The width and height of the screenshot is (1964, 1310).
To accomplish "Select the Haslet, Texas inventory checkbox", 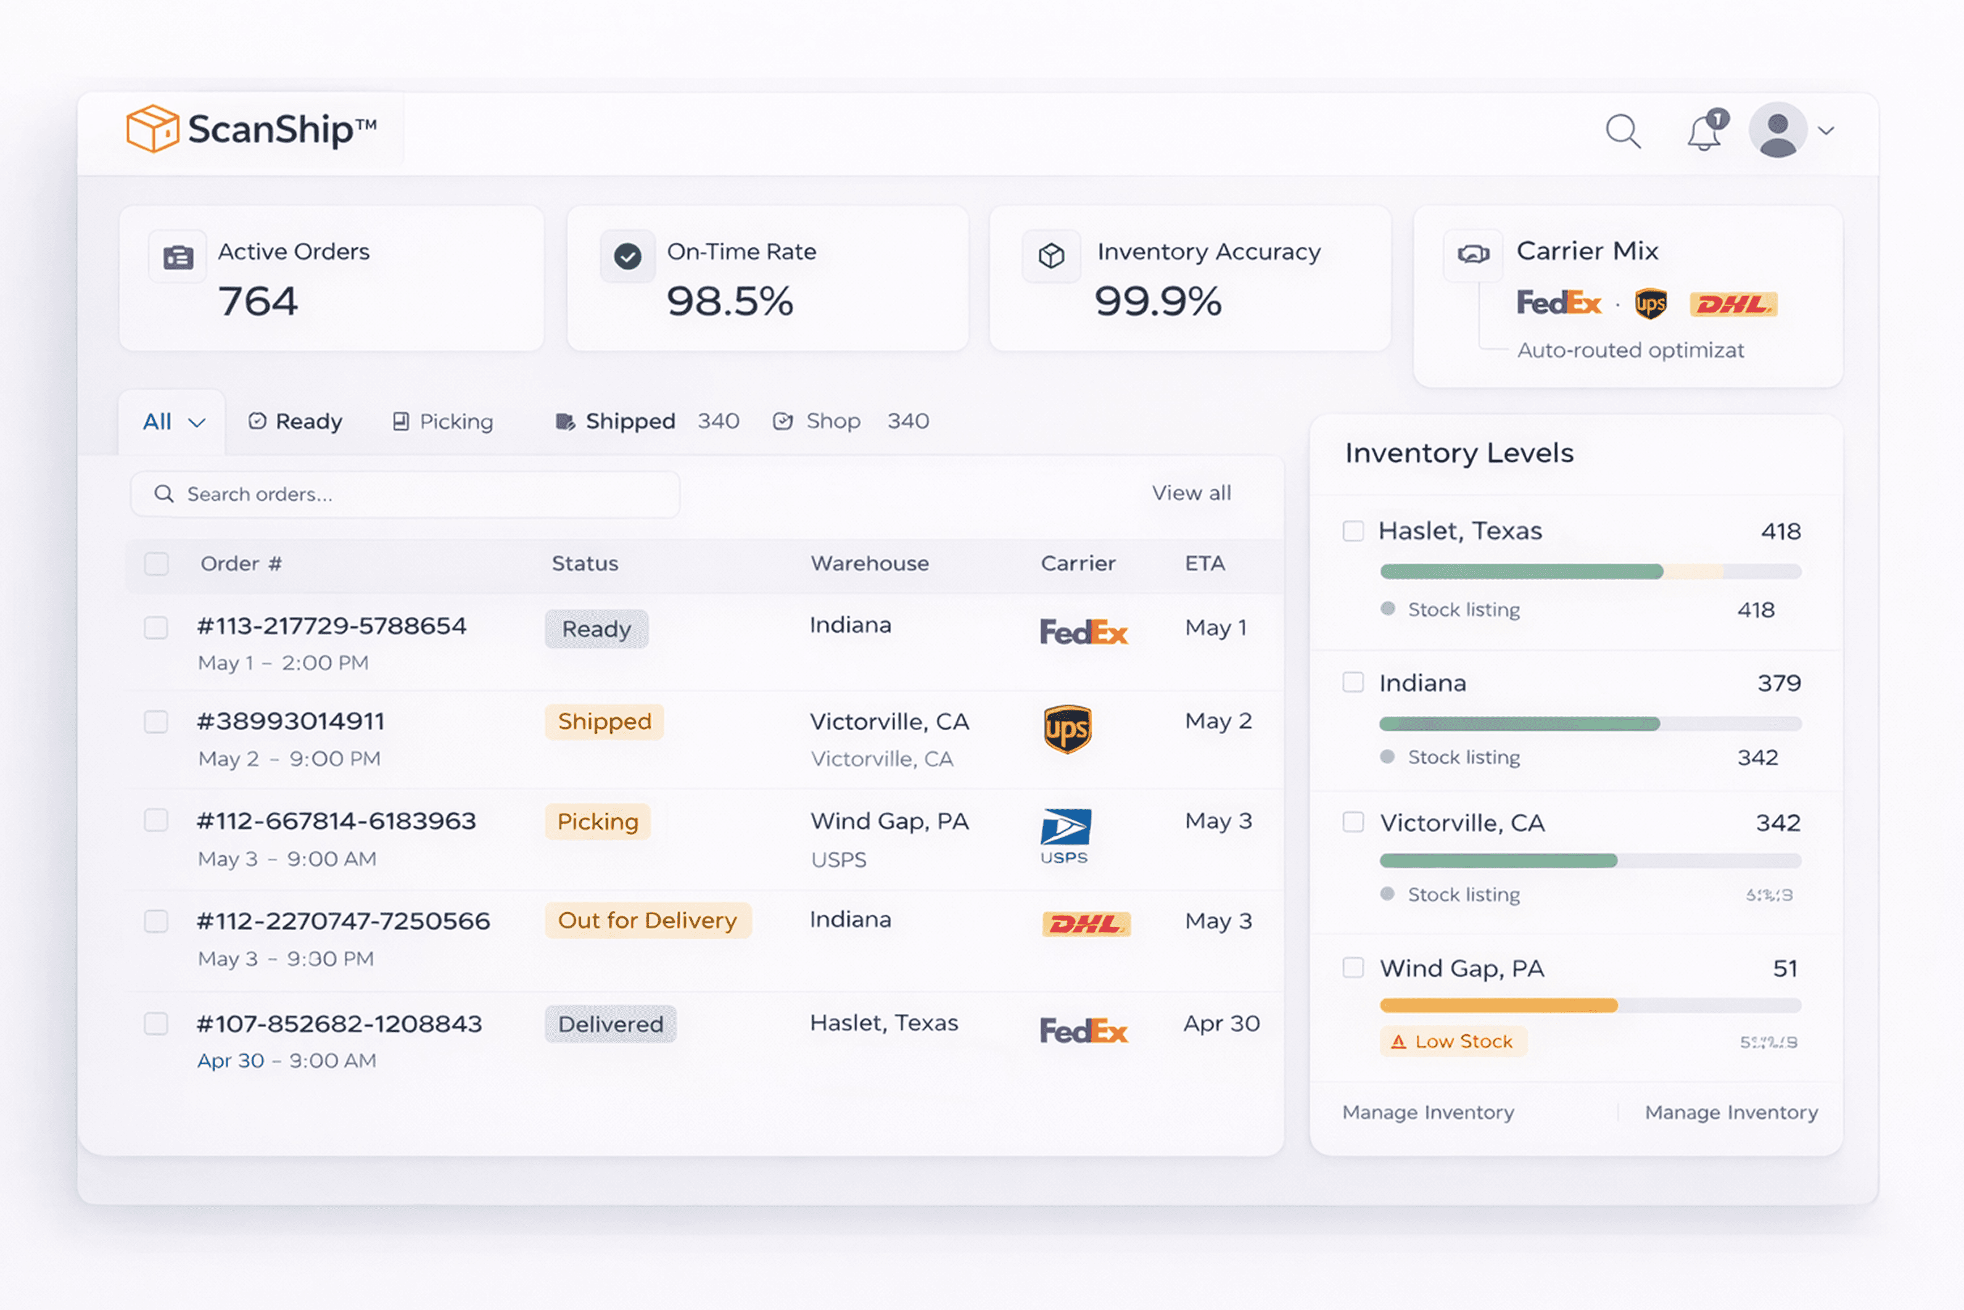I will coord(1353,532).
